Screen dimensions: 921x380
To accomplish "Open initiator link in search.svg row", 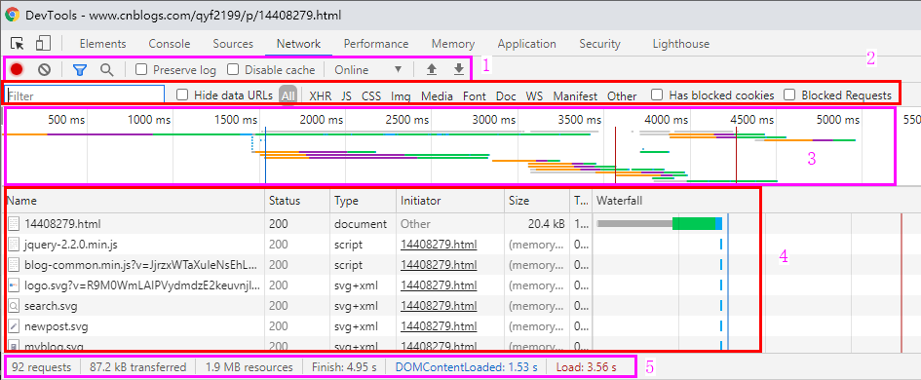I will [x=439, y=306].
